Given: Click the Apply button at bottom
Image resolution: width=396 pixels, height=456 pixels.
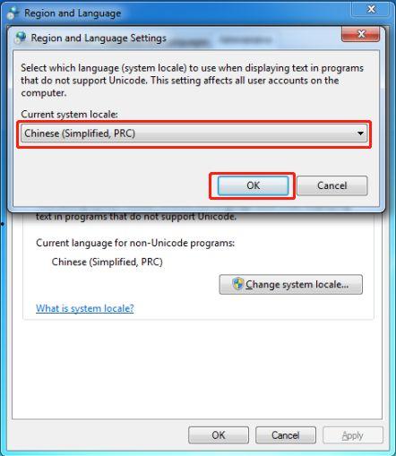Looking at the screenshot, I should (353, 435).
